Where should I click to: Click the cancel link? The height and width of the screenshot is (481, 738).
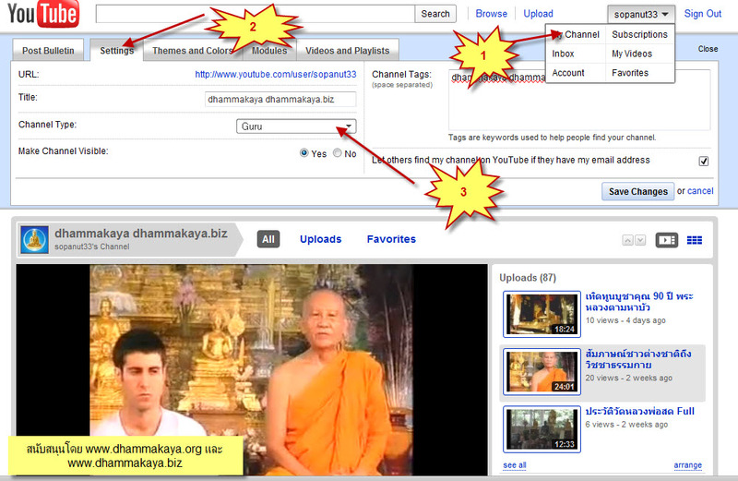point(700,191)
